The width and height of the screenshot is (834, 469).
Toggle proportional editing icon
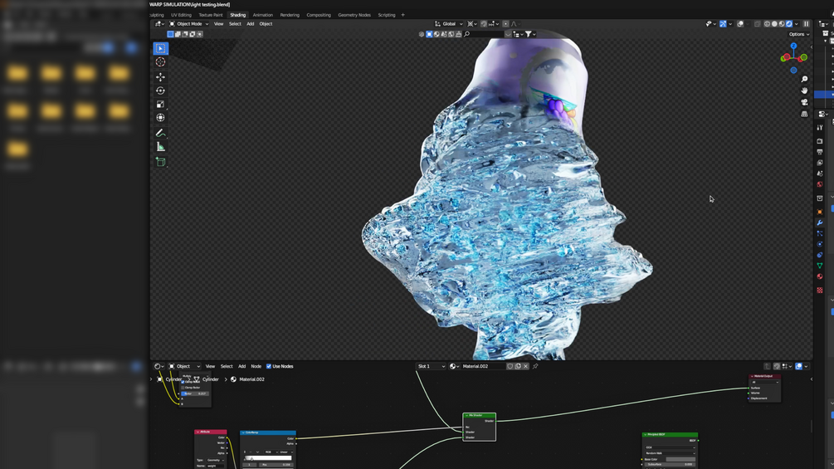coord(505,24)
